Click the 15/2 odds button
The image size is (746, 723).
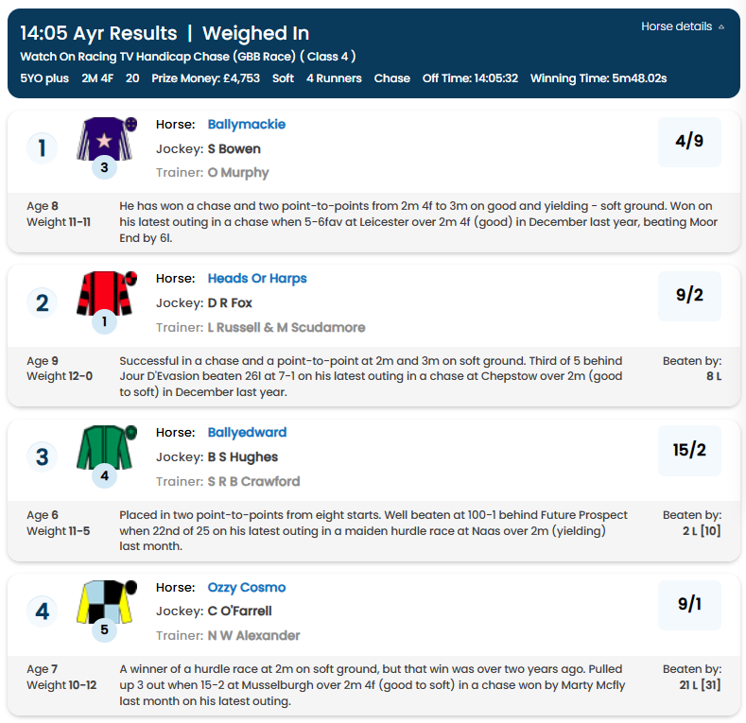pos(689,450)
